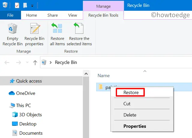Click the Recycle Bin icon in title bar
Viewport: 192px width, 138px height.
[x=5, y=5]
